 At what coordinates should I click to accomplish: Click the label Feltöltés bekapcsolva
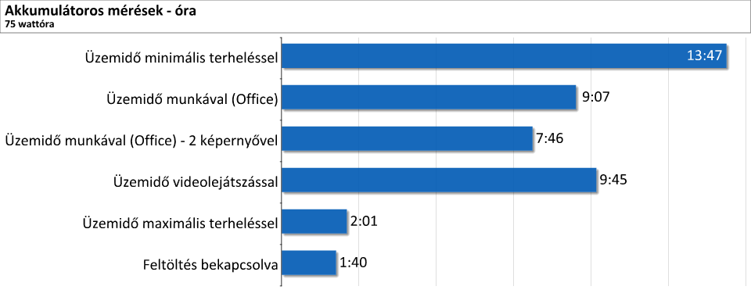(210, 264)
